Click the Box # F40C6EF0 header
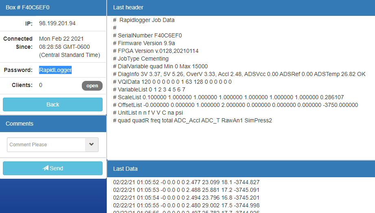 (28, 7)
